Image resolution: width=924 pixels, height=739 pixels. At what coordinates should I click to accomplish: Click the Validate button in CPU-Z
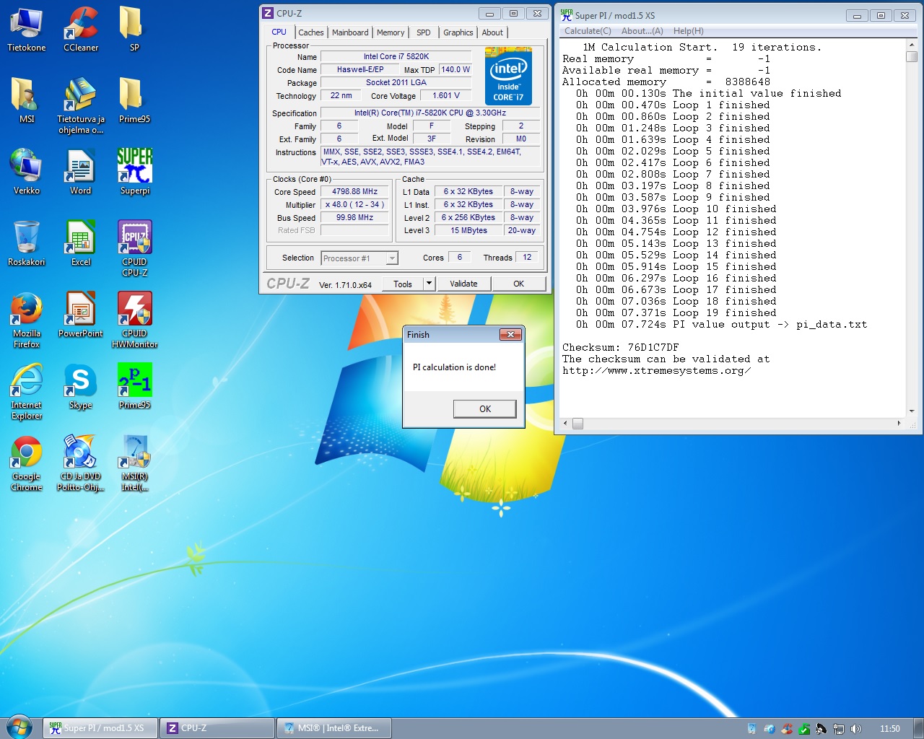[x=463, y=284]
